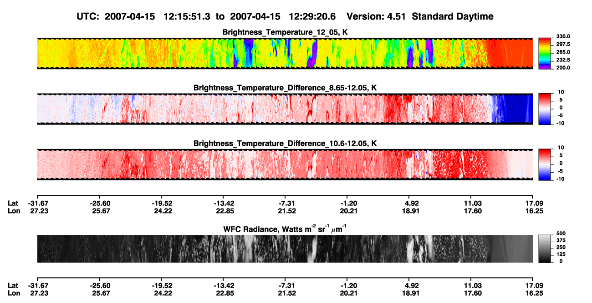Select the 8.65-12.05 temperature difference image strip
592x303 pixels.
tap(285, 109)
